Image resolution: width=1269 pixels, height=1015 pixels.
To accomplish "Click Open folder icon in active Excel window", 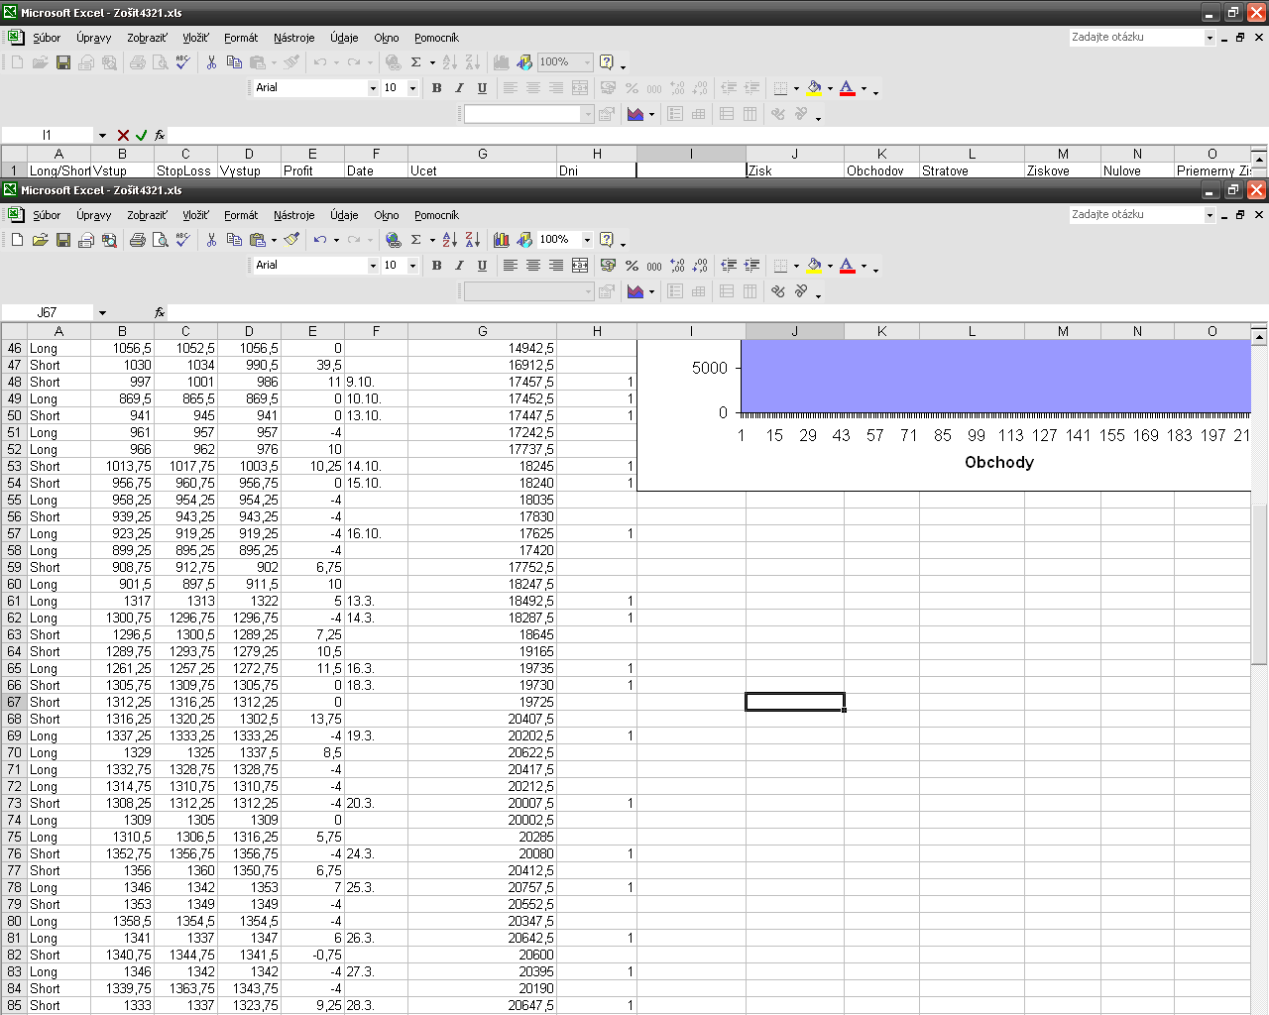I will (40, 240).
